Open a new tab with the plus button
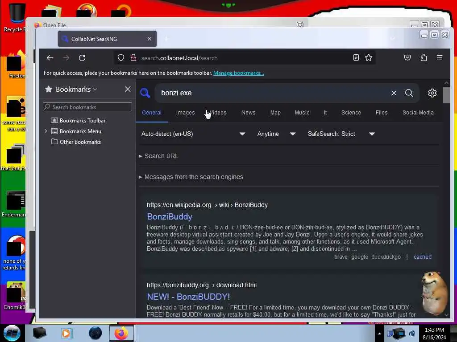This screenshot has width=457, height=342. pos(166,39)
